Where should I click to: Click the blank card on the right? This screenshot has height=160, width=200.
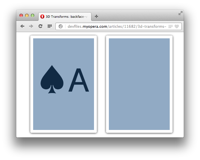pyautogui.click(x=139, y=84)
